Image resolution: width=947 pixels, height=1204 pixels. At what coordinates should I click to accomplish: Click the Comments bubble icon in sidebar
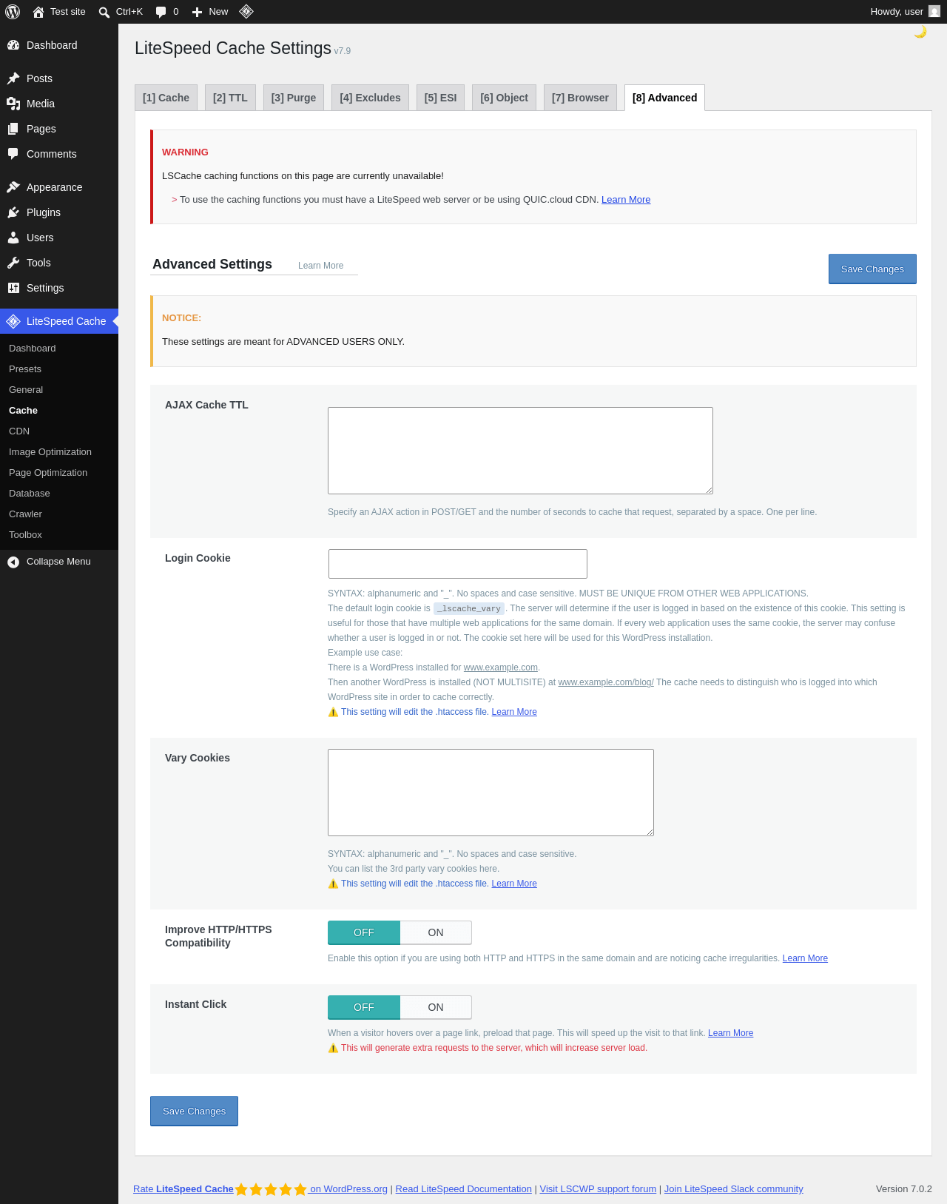[x=13, y=154]
